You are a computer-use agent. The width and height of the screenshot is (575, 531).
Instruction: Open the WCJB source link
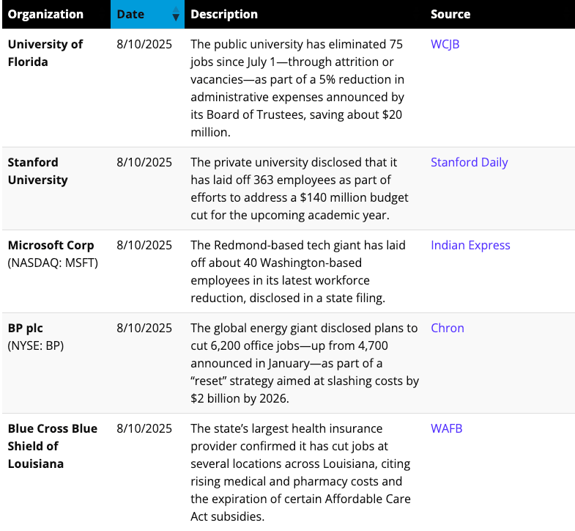tap(445, 44)
